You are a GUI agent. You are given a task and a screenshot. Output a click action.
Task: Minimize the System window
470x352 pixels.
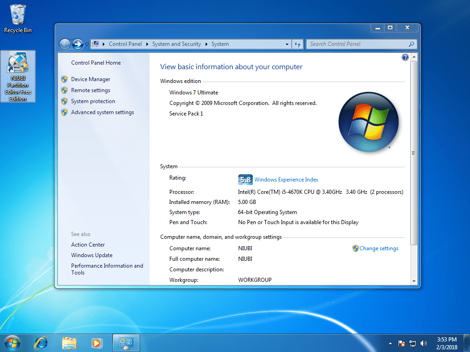click(x=378, y=28)
